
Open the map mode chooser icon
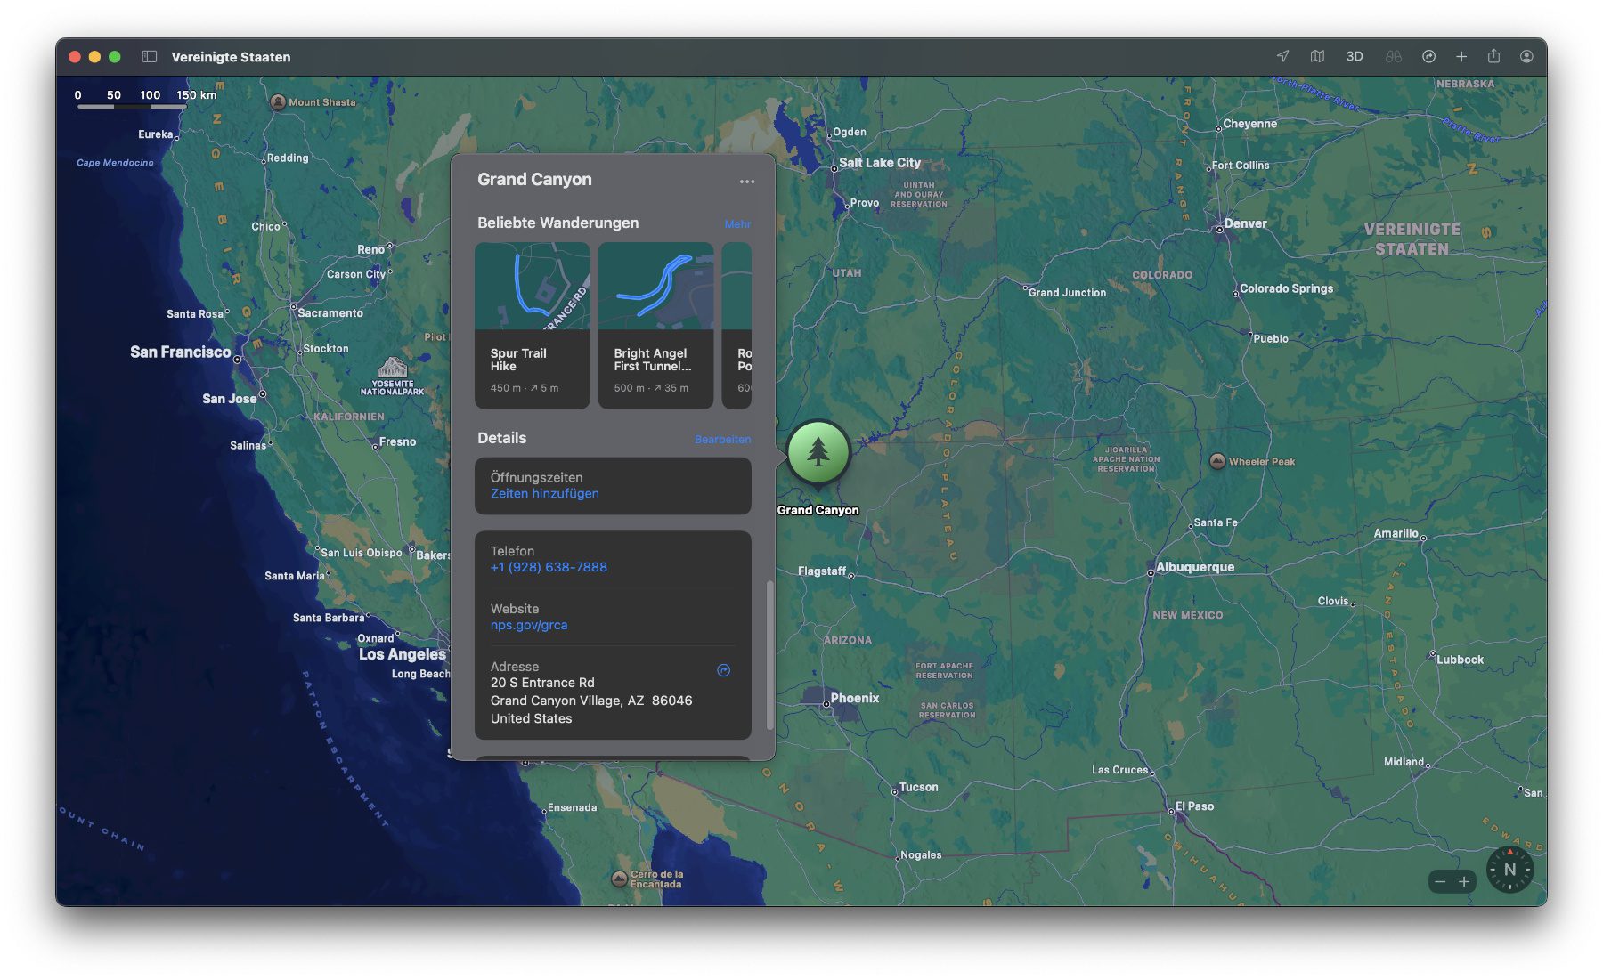pyautogui.click(x=1317, y=56)
